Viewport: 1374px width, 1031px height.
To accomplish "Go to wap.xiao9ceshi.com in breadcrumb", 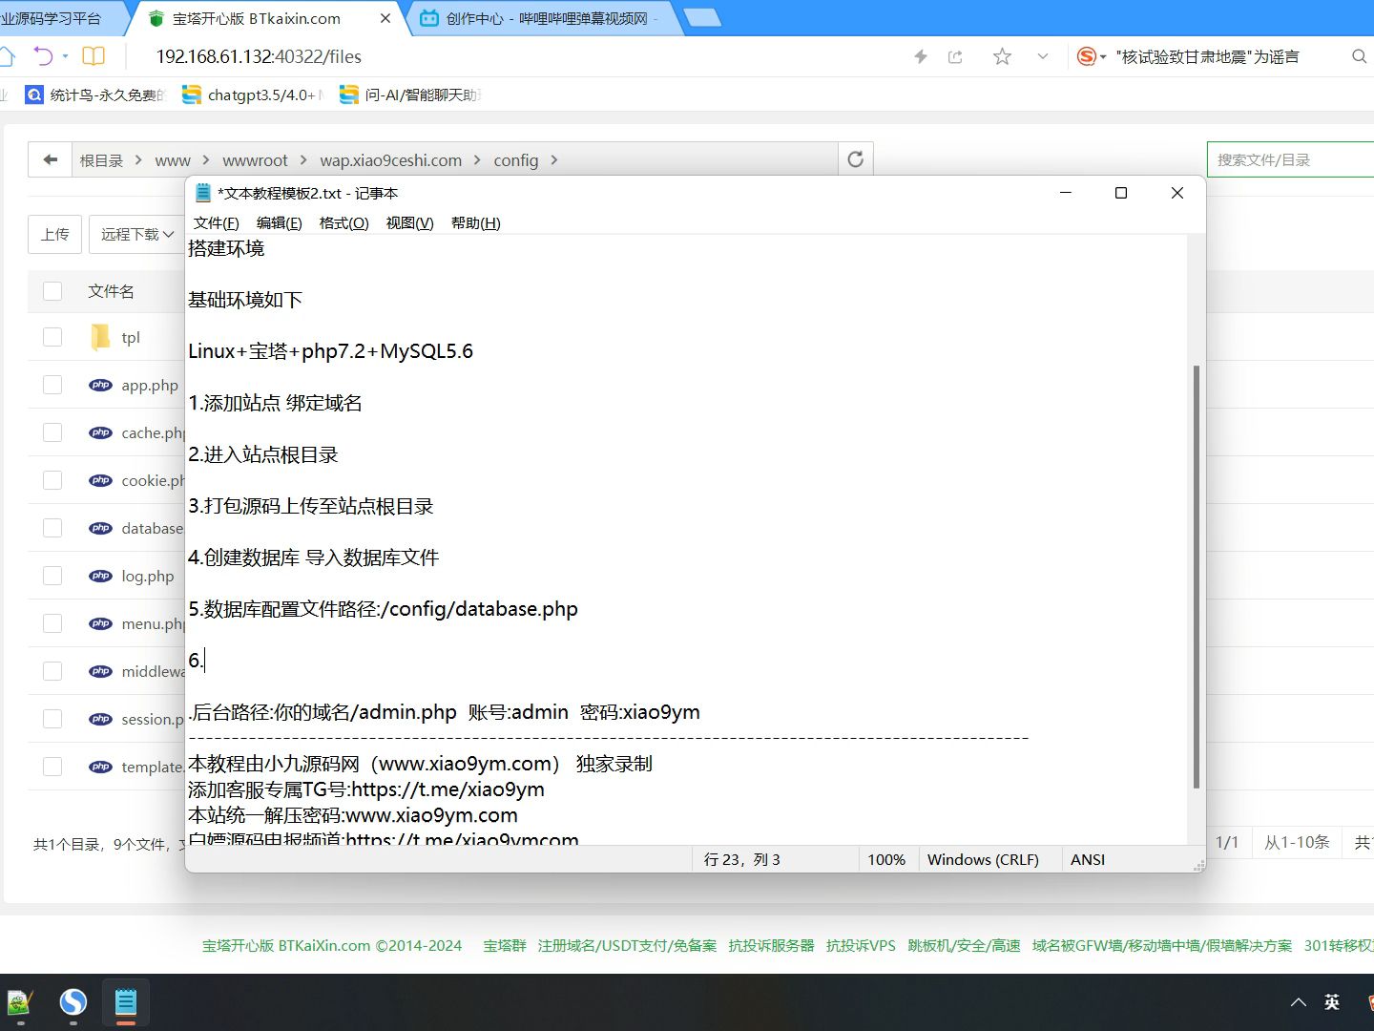I will click(x=390, y=160).
